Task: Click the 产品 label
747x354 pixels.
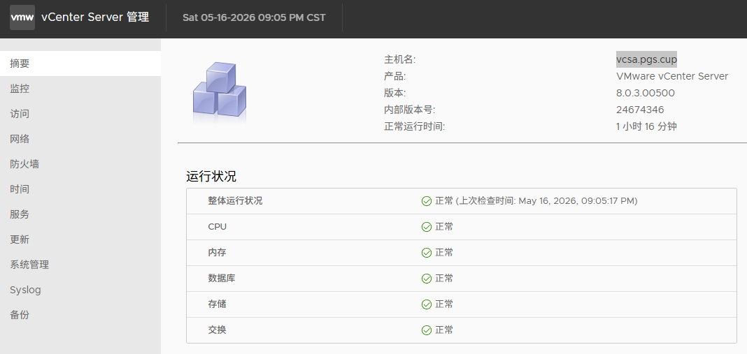Action: click(395, 76)
